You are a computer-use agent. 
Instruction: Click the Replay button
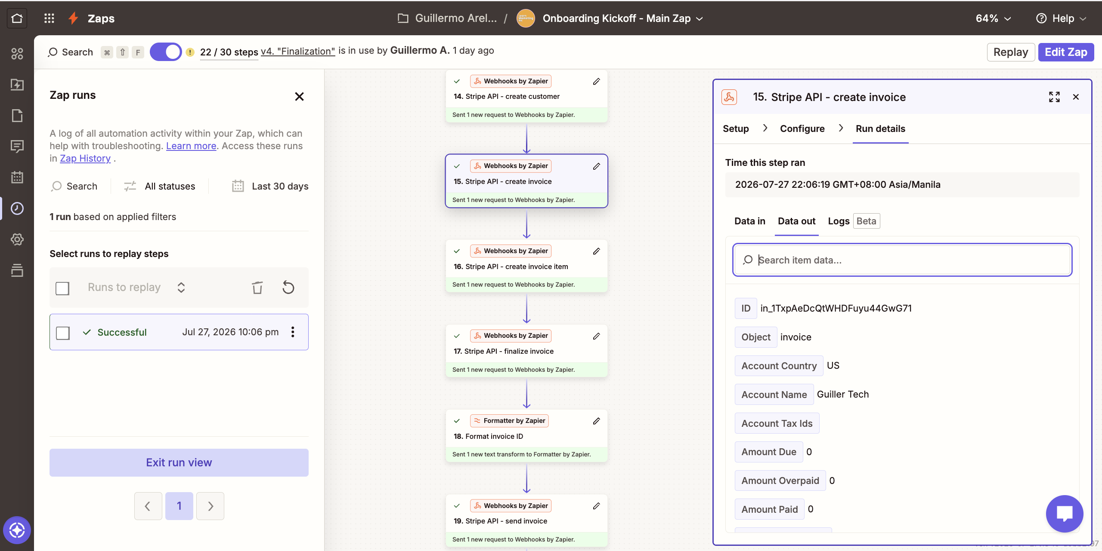click(x=1011, y=52)
